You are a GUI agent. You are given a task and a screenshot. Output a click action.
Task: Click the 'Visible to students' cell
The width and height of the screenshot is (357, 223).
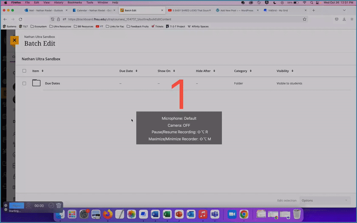[289, 83]
